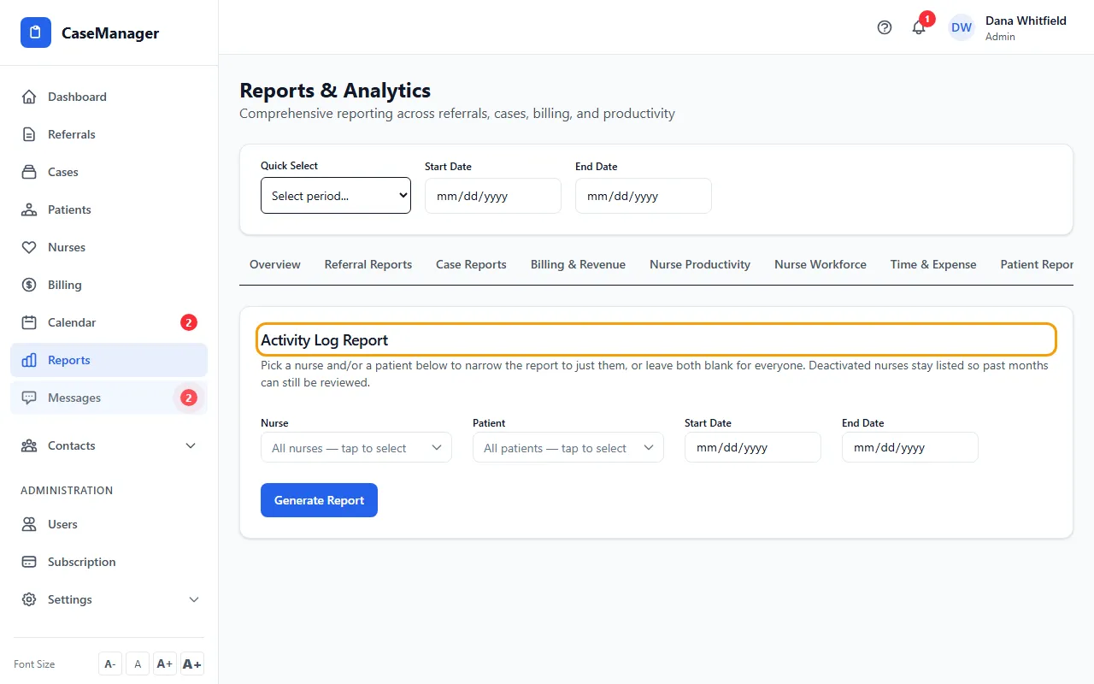Click the Contacts people icon

pyautogui.click(x=29, y=445)
